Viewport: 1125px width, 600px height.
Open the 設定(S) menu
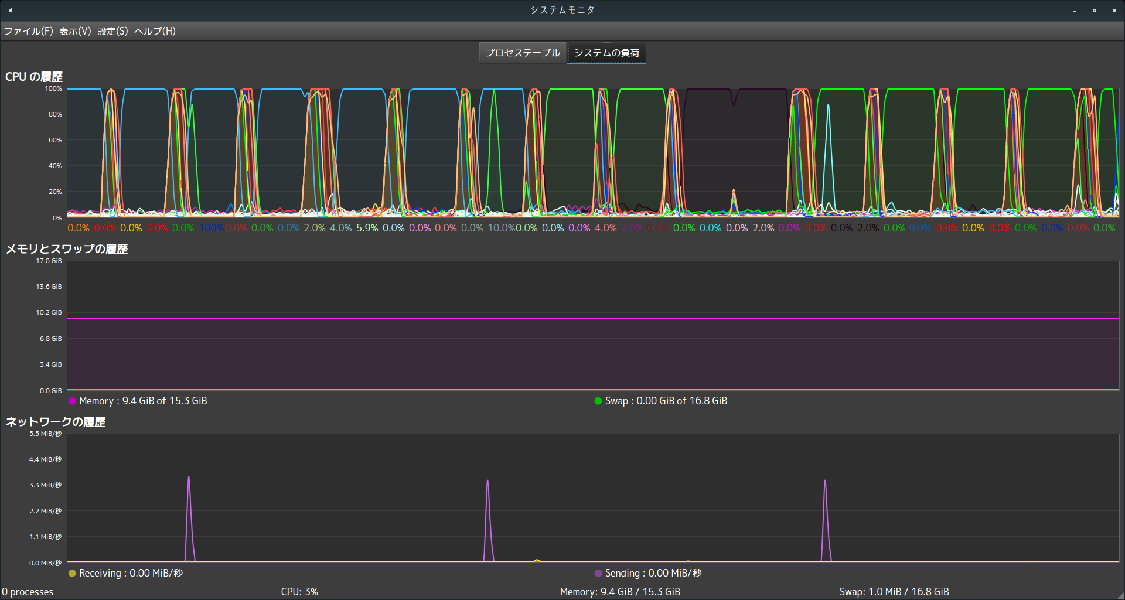pos(112,31)
